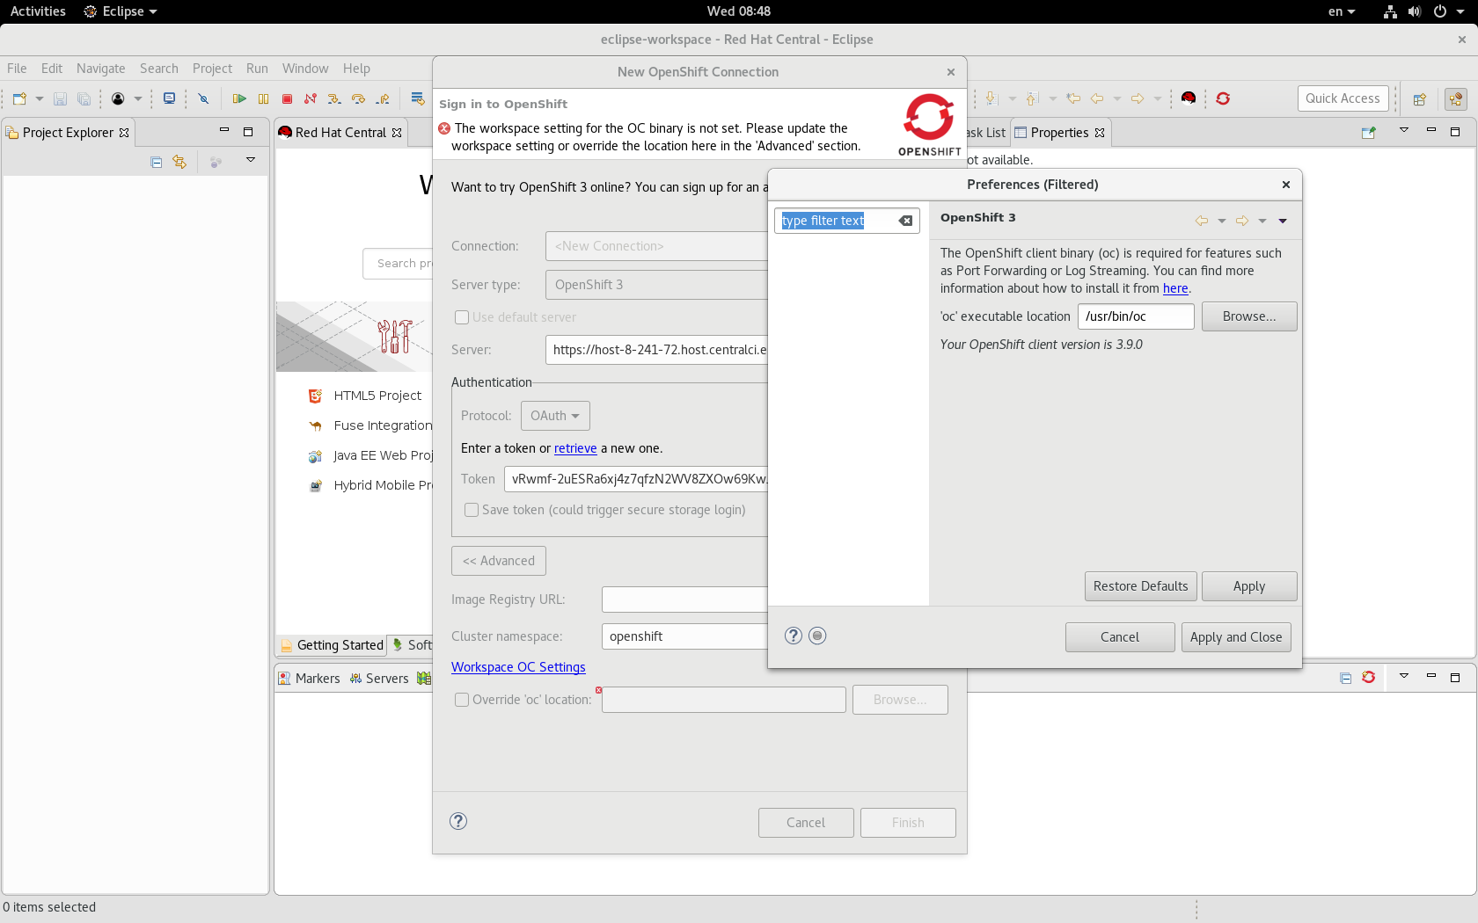Click the Cluster namespace field
The width and height of the screenshot is (1478, 923).
pyautogui.click(x=685, y=636)
